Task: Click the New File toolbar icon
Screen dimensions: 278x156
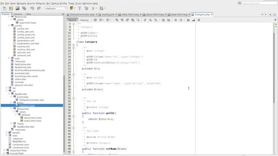Action: (x=4, y=8)
